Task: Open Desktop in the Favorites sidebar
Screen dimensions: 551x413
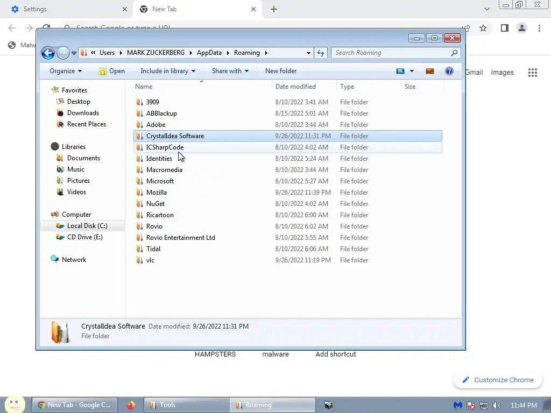Action: click(x=79, y=102)
